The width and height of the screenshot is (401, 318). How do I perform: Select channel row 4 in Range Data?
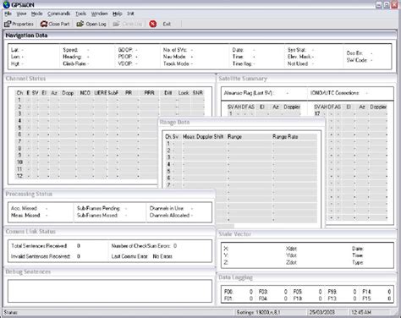pyautogui.click(x=240, y=164)
